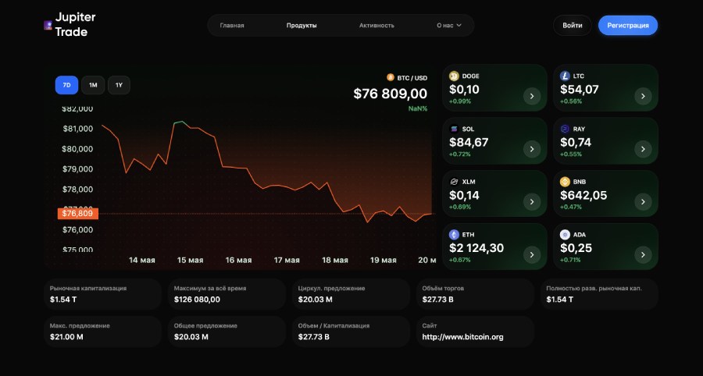
Task: Open RAY card arrow button
Action: [643, 149]
